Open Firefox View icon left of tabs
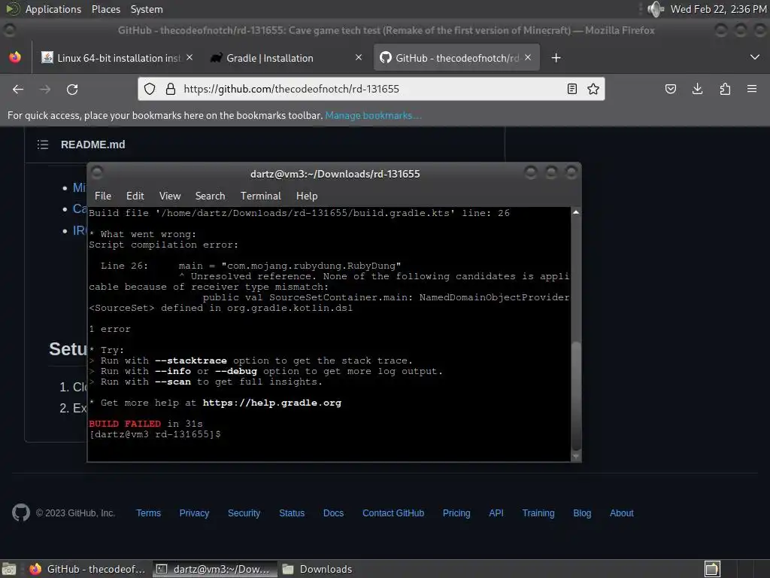 [x=15, y=57]
